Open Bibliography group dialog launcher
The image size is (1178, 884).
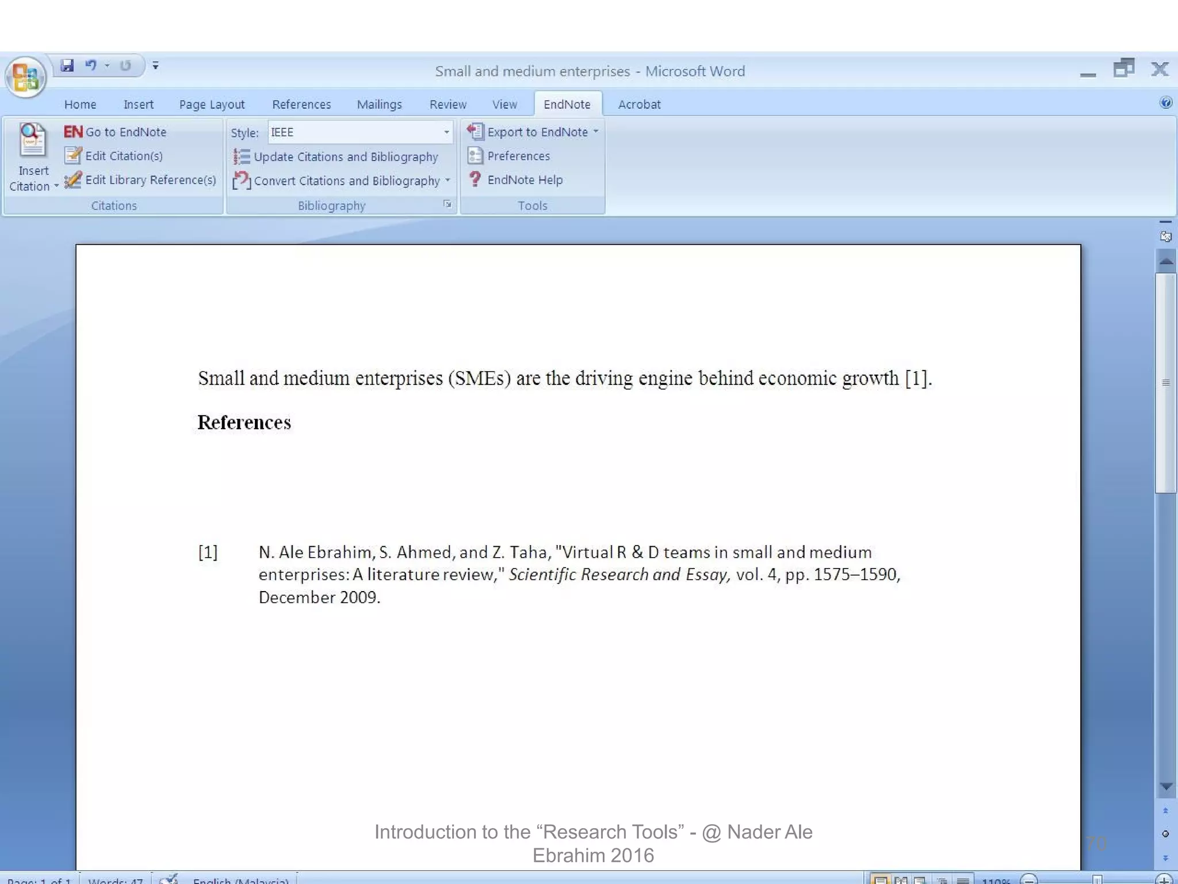point(448,204)
